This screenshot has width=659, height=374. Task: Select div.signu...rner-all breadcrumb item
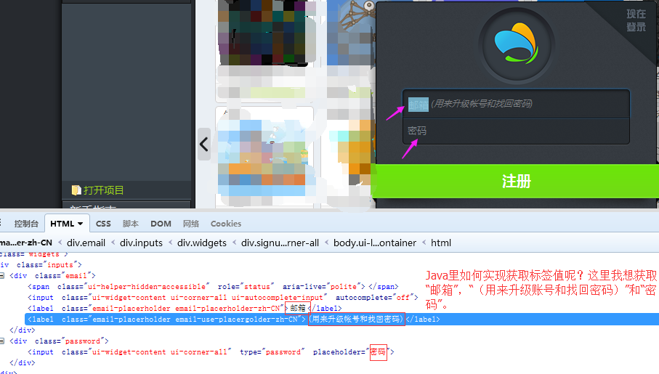(x=280, y=243)
